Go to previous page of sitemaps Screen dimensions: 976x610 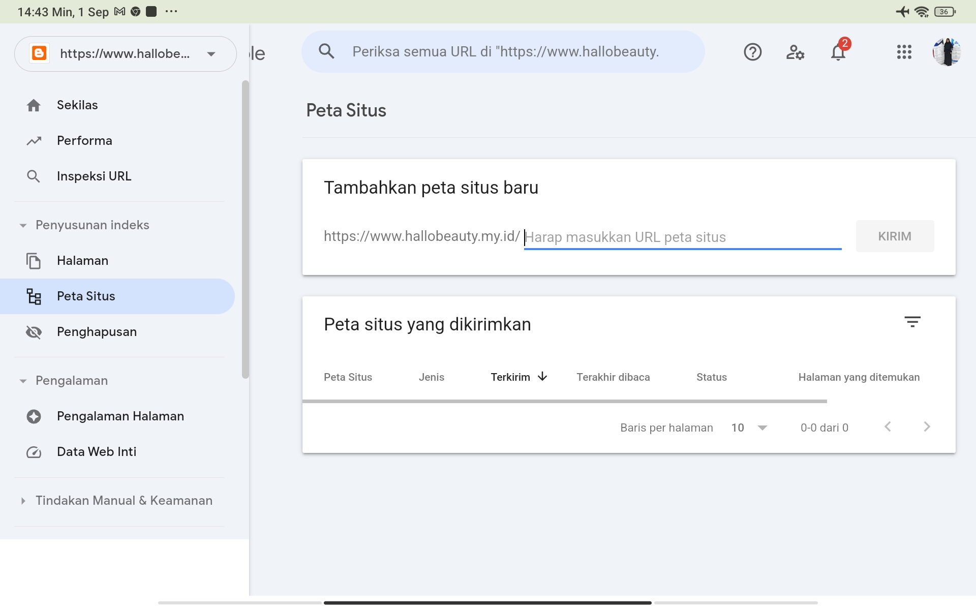click(x=888, y=427)
